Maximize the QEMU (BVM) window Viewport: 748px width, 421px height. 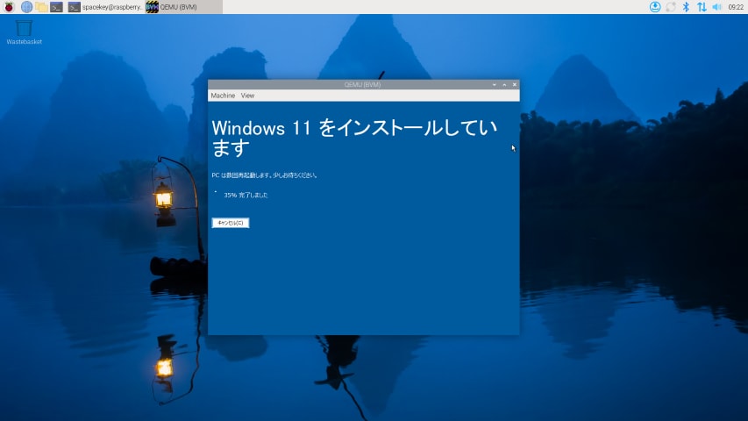(504, 84)
